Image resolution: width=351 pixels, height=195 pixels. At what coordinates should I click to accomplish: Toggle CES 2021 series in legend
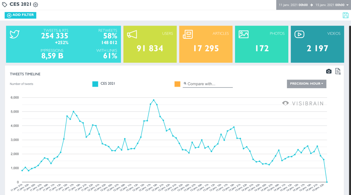click(x=108, y=84)
